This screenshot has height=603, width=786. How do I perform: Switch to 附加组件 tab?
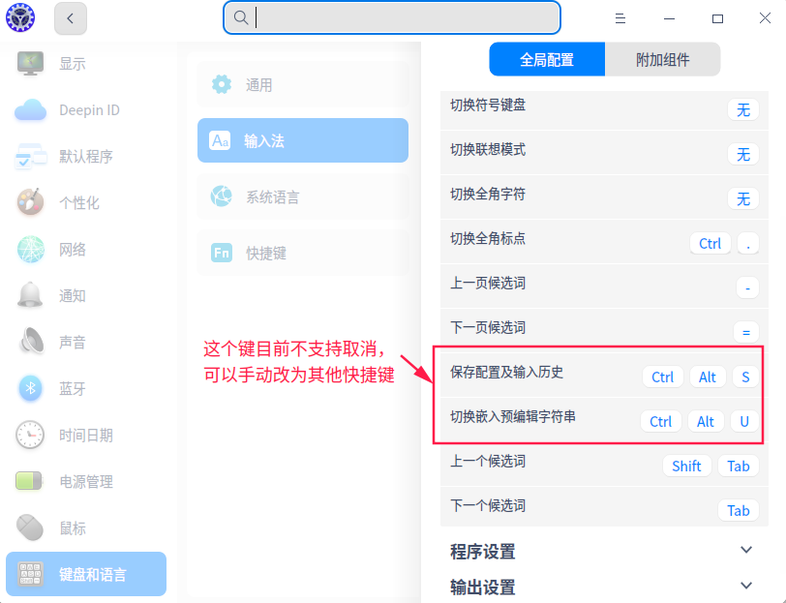click(663, 60)
